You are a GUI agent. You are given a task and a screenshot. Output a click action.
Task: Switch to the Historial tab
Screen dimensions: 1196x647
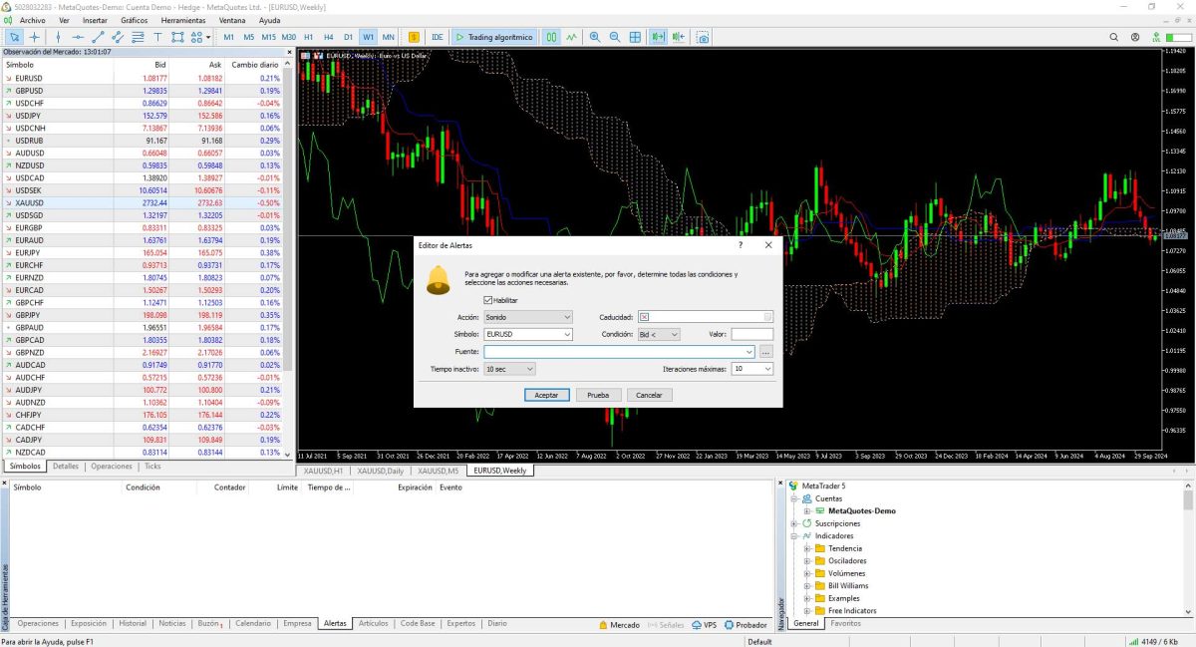[x=133, y=623]
